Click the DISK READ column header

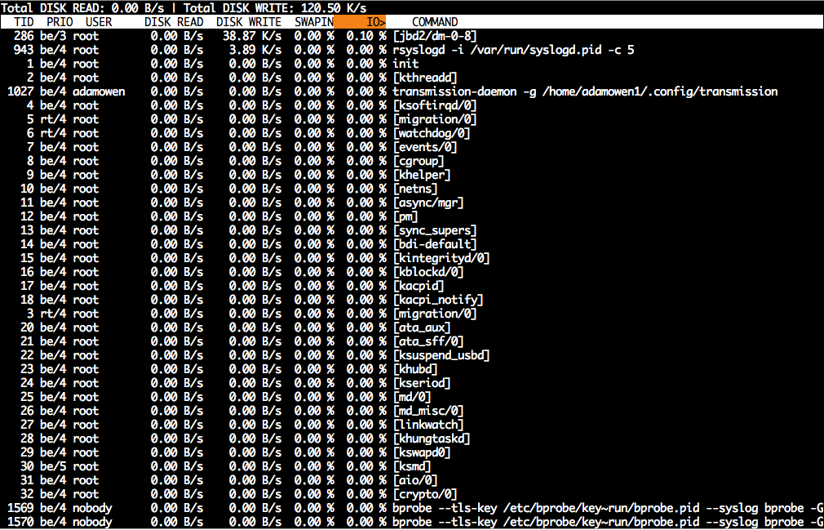click(174, 22)
